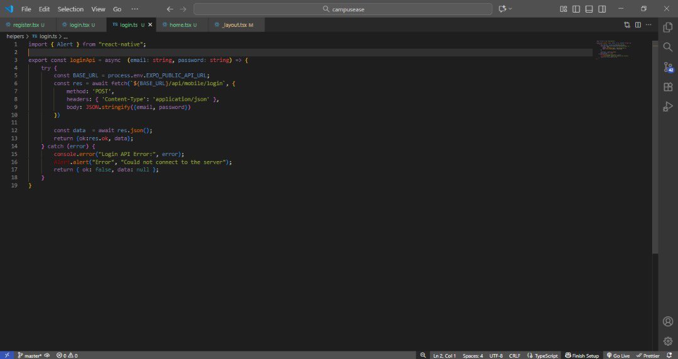Screen dimensions: 678x359
Task: Switch to the home.tsx tab
Action: click(182, 25)
